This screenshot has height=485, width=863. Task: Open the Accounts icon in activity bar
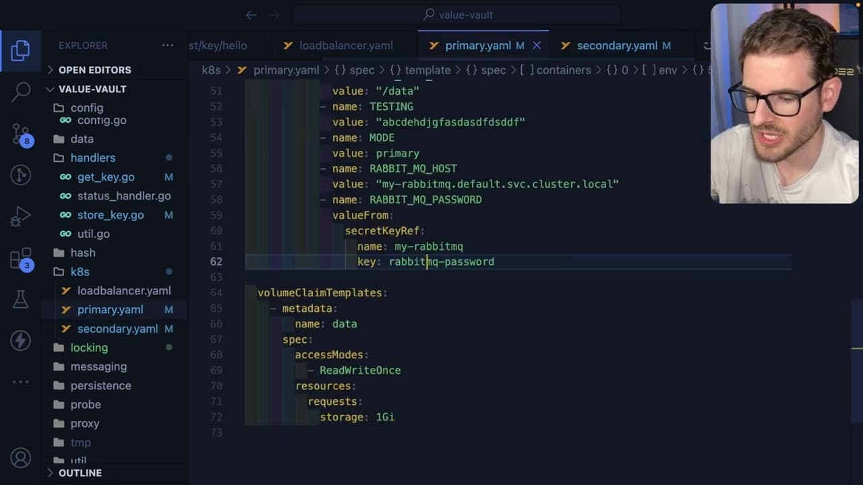tap(20, 458)
